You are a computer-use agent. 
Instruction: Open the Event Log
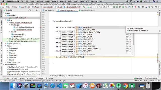click(138, 78)
